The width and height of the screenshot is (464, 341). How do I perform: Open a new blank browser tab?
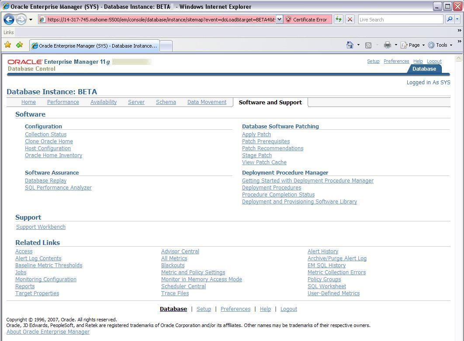(x=166, y=46)
